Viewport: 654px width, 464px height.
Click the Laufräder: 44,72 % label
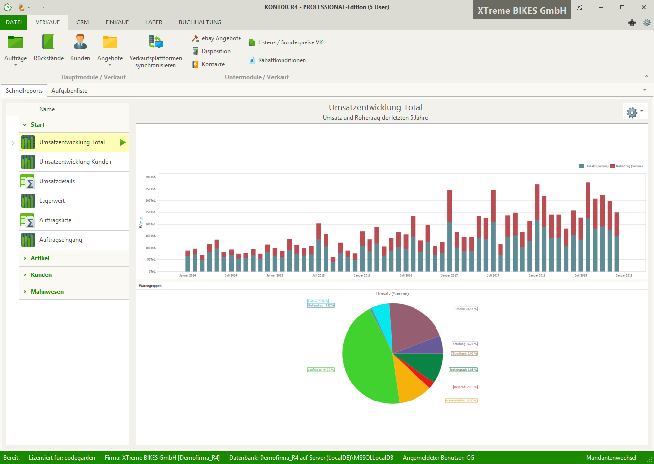coord(321,370)
